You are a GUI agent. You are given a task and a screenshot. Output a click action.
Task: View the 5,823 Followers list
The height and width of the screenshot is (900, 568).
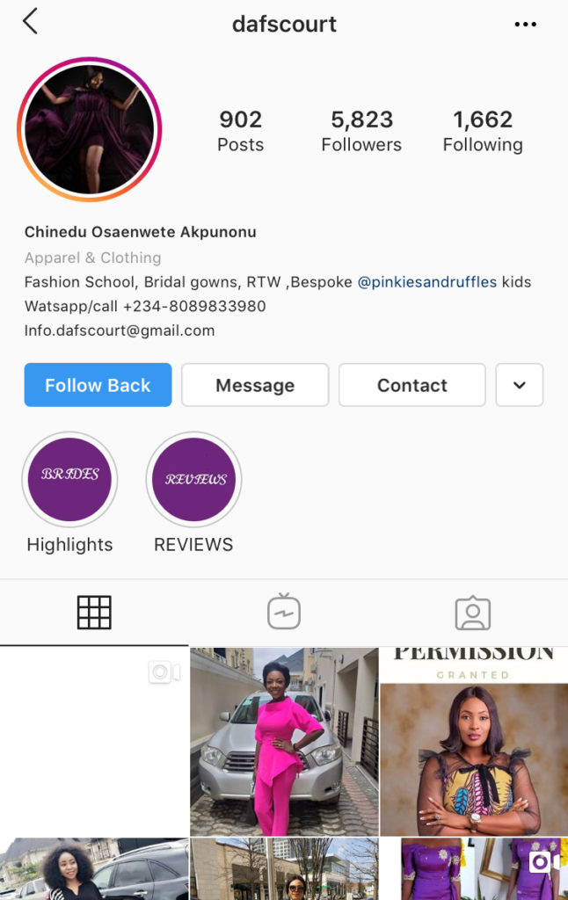point(361,131)
